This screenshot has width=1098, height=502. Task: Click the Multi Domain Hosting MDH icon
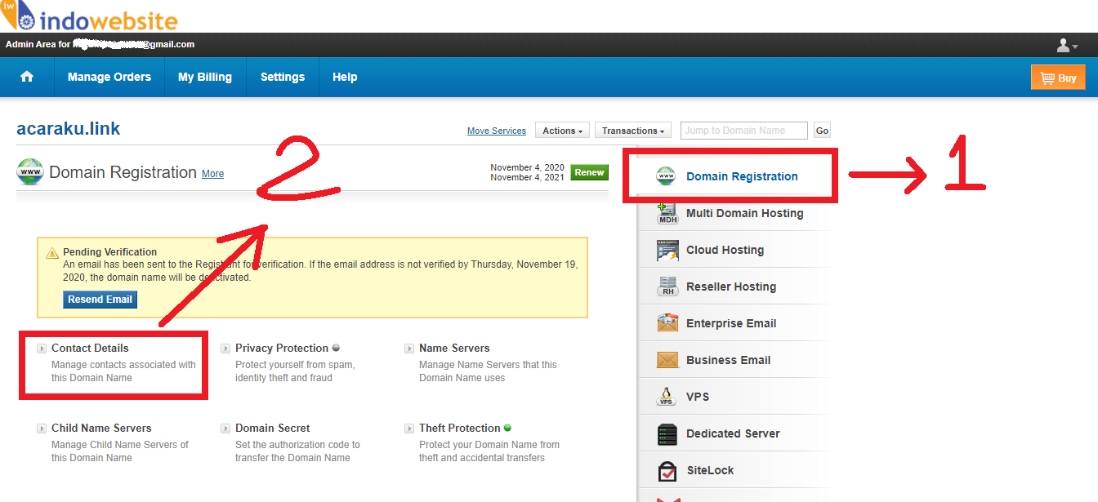point(667,214)
